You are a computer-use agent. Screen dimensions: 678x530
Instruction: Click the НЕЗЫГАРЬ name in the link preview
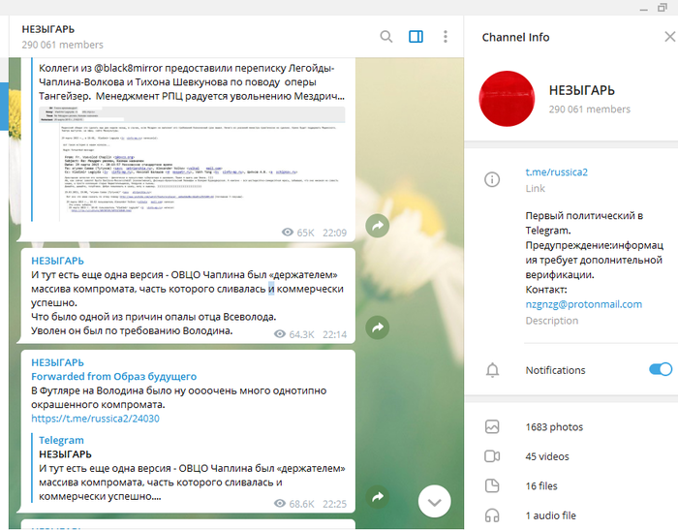click(65, 454)
